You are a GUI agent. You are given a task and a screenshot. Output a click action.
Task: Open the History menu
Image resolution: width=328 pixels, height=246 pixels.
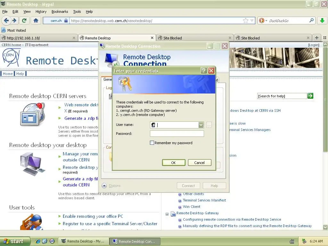[41, 12]
